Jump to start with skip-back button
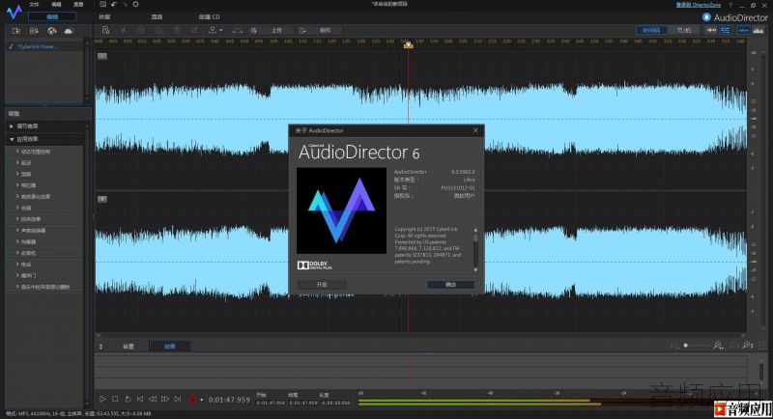 pos(140,400)
